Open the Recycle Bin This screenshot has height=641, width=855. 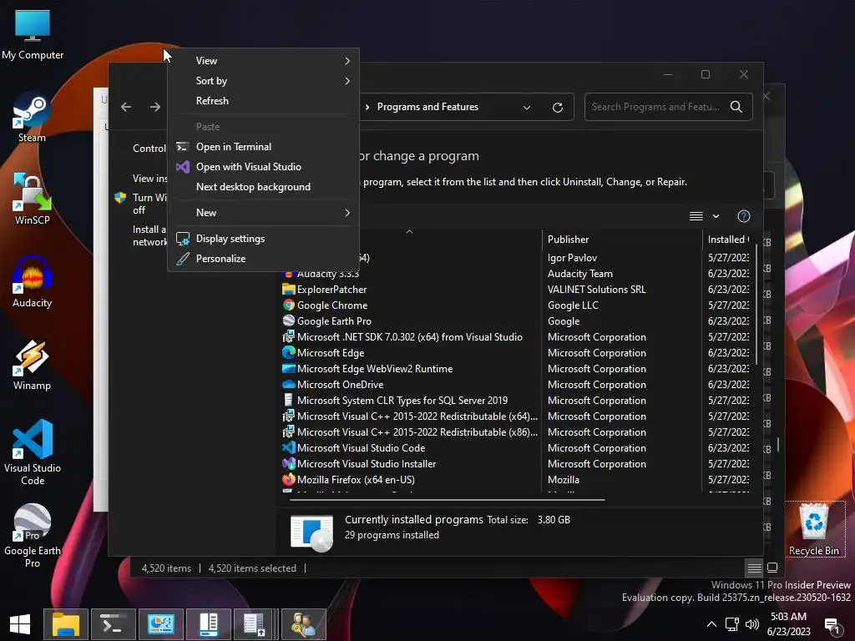tap(813, 530)
